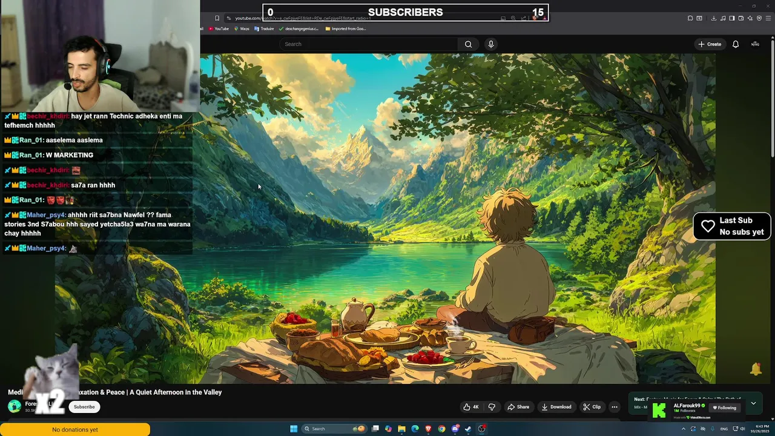This screenshot has height=436, width=775.
Task: Click the SUBSCRIBERS goal bar
Action: click(x=406, y=12)
